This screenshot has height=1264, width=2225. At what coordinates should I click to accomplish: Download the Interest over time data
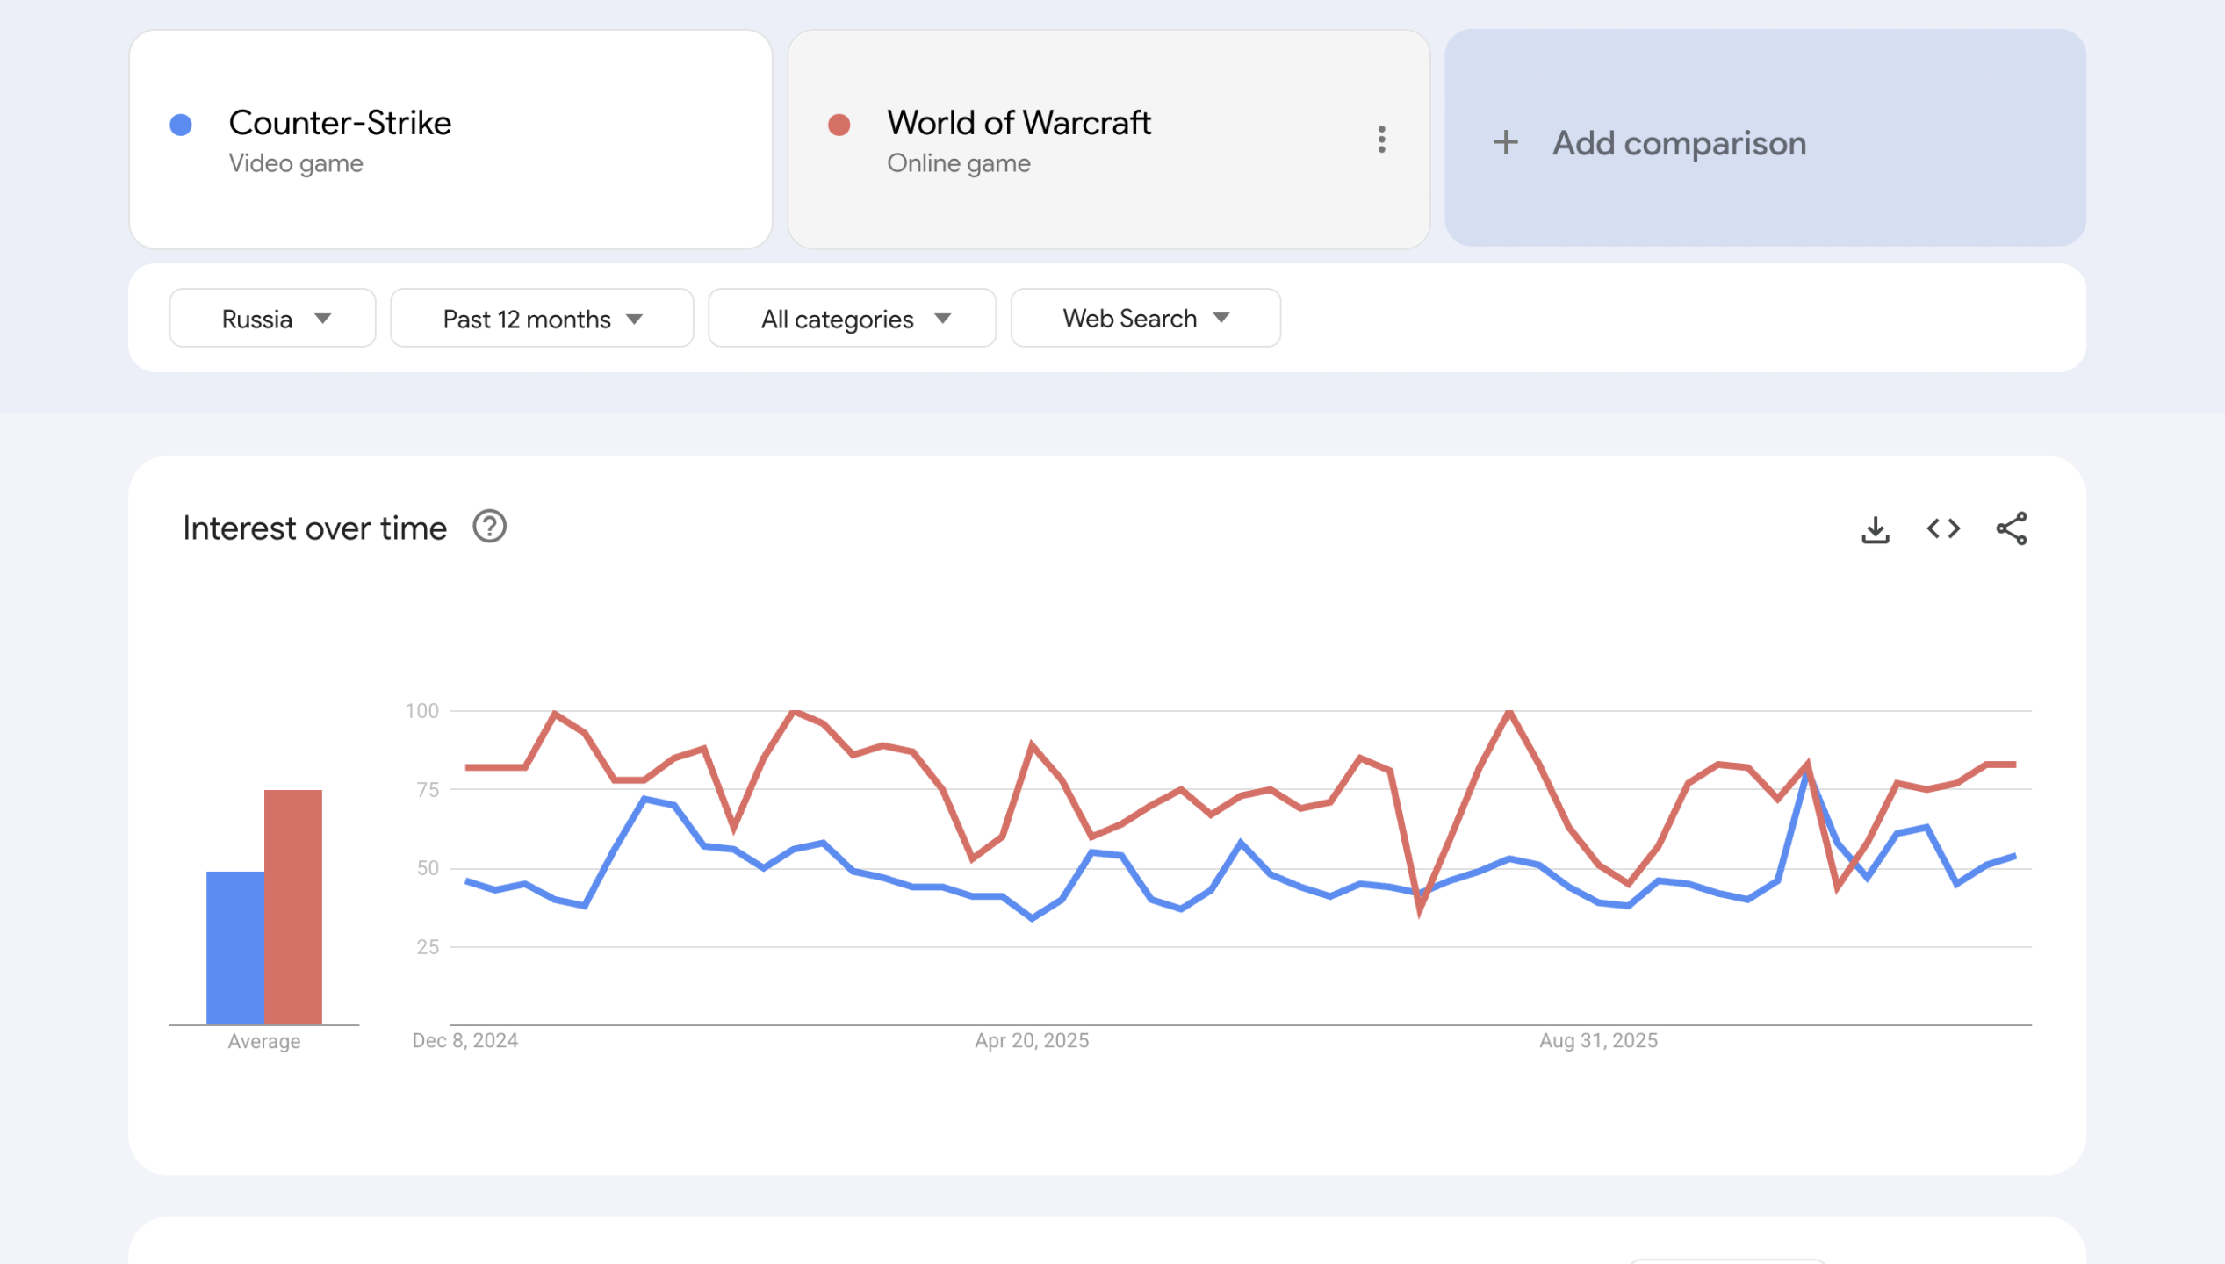point(1875,529)
